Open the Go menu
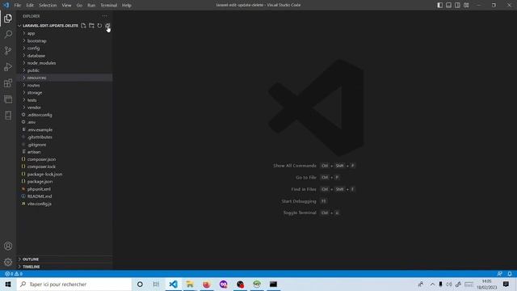 (x=79, y=6)
